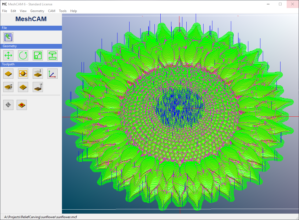Screen dimensions: 299x220
Task: Click the save file floppy disk icon
Action: click(8, 37)
